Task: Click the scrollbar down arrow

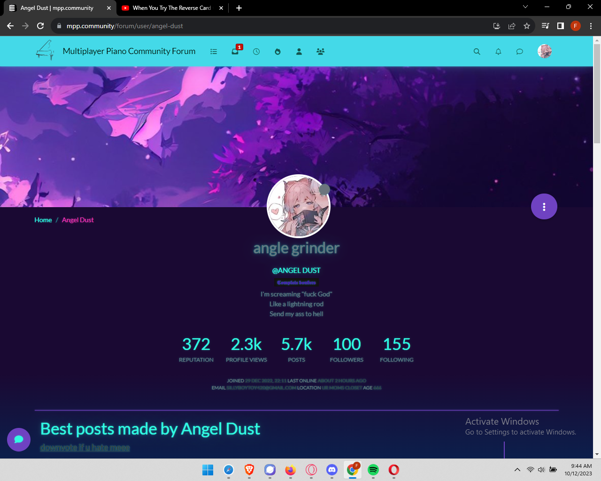Action: 597,455
